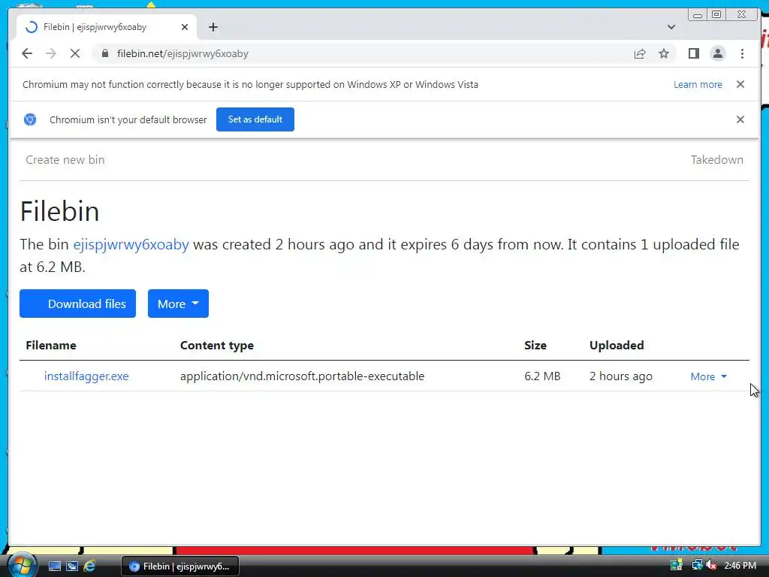769x577 pixels.
Task: Click the Switch between windows taskbar icon
Action: pyautogui.click(x=72, y=566)
